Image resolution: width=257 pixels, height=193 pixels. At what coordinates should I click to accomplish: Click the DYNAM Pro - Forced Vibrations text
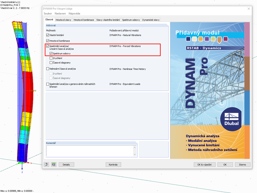point(125,46)
